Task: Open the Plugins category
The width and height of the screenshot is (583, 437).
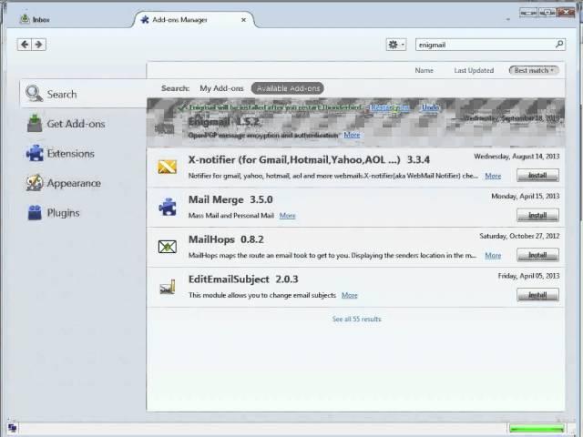Action: pyautogui.click(x=83, y=213)
